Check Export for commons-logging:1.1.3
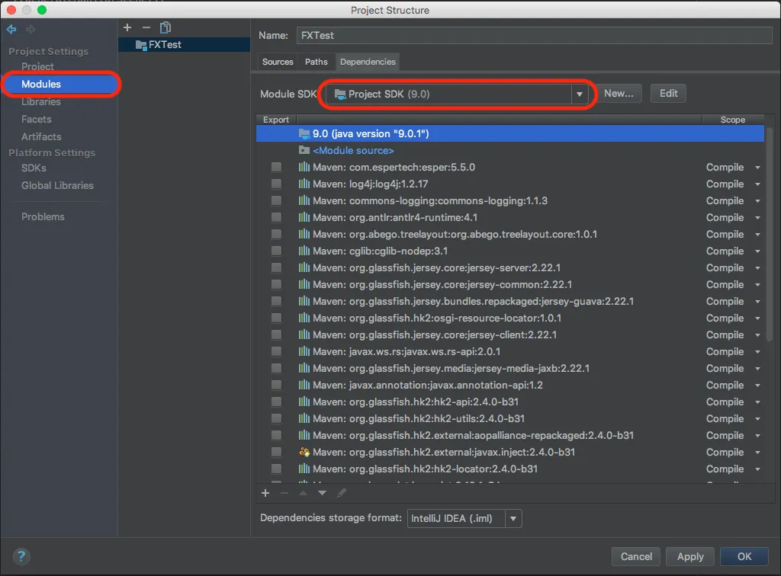Screen dimensions: 781x576 pos(276,201)
